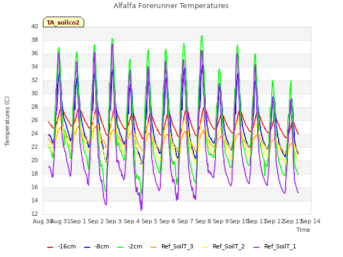
Task: Click the Sep 14 x-axis tick label
Action: click(311, 221)
